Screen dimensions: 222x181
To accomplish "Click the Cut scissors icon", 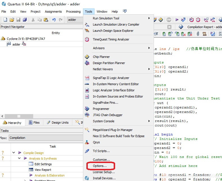I will coord(33,19).
